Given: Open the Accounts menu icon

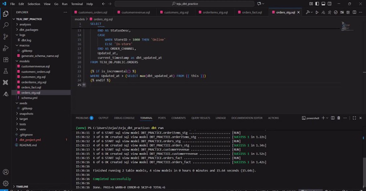Looking at the screenshot, I should pyautogui.click(x=6, y=172).
